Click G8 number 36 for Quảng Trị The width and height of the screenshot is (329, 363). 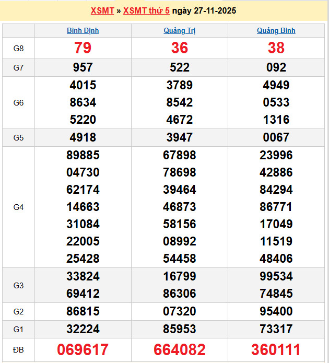179,48
